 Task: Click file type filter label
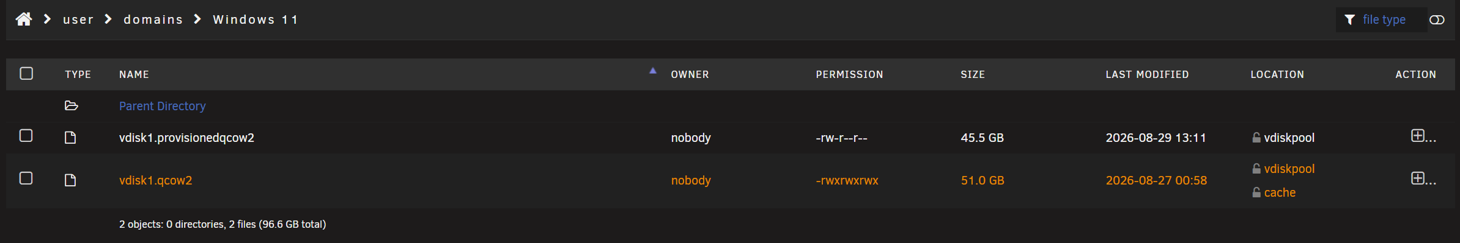pos(1384,19)
